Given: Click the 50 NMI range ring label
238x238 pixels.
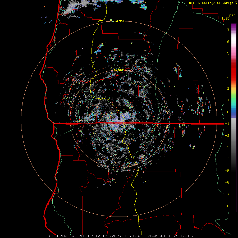Looking at the screenshot, I should [119, 70].
